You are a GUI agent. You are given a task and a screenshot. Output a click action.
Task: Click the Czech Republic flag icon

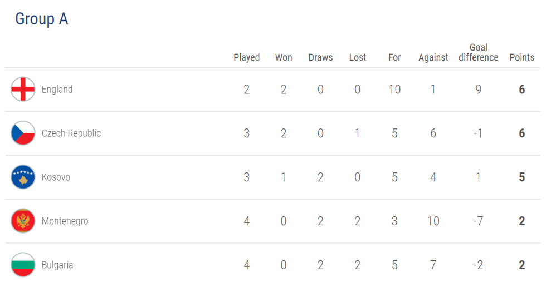pyautogui.click(x=23, y=133)
